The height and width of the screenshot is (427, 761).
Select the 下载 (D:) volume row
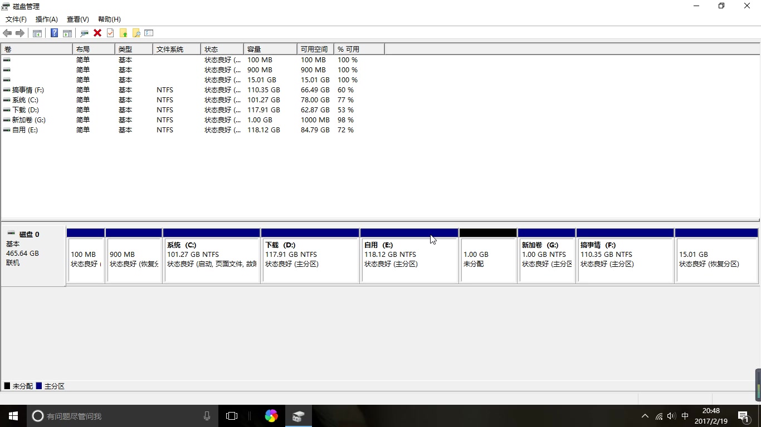[x=193, y=110]
